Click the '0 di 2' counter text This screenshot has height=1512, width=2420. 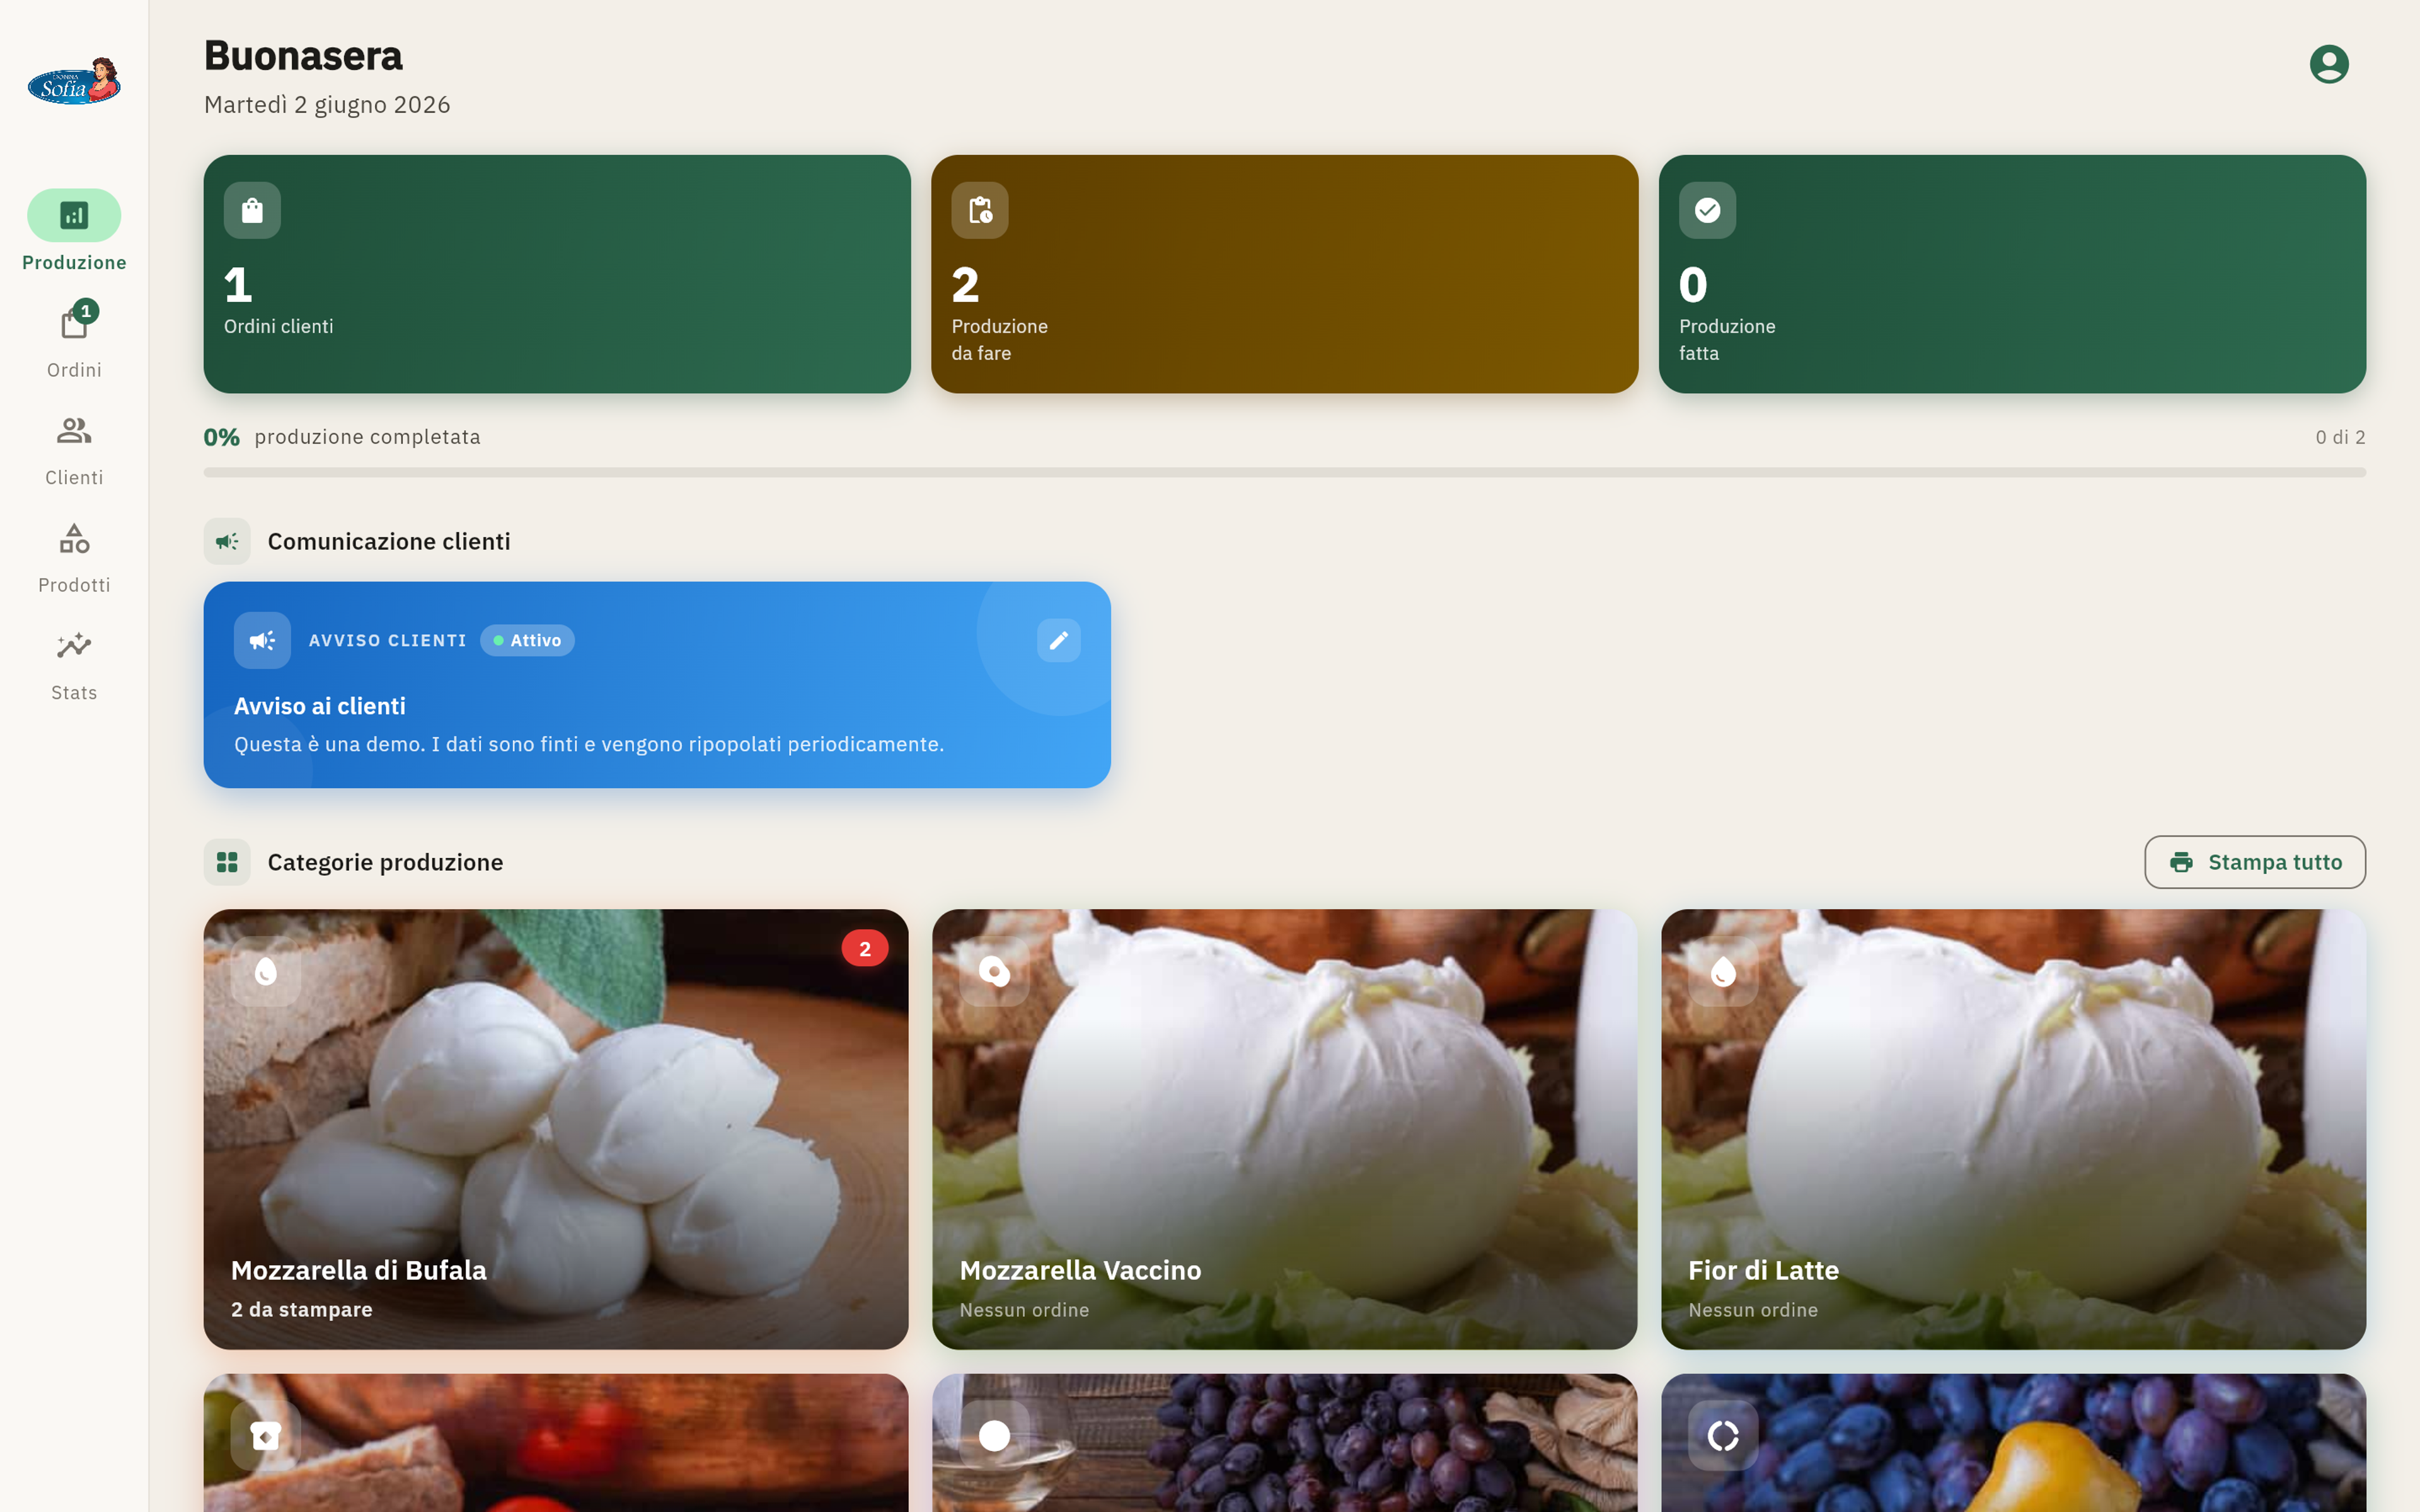2340,437
